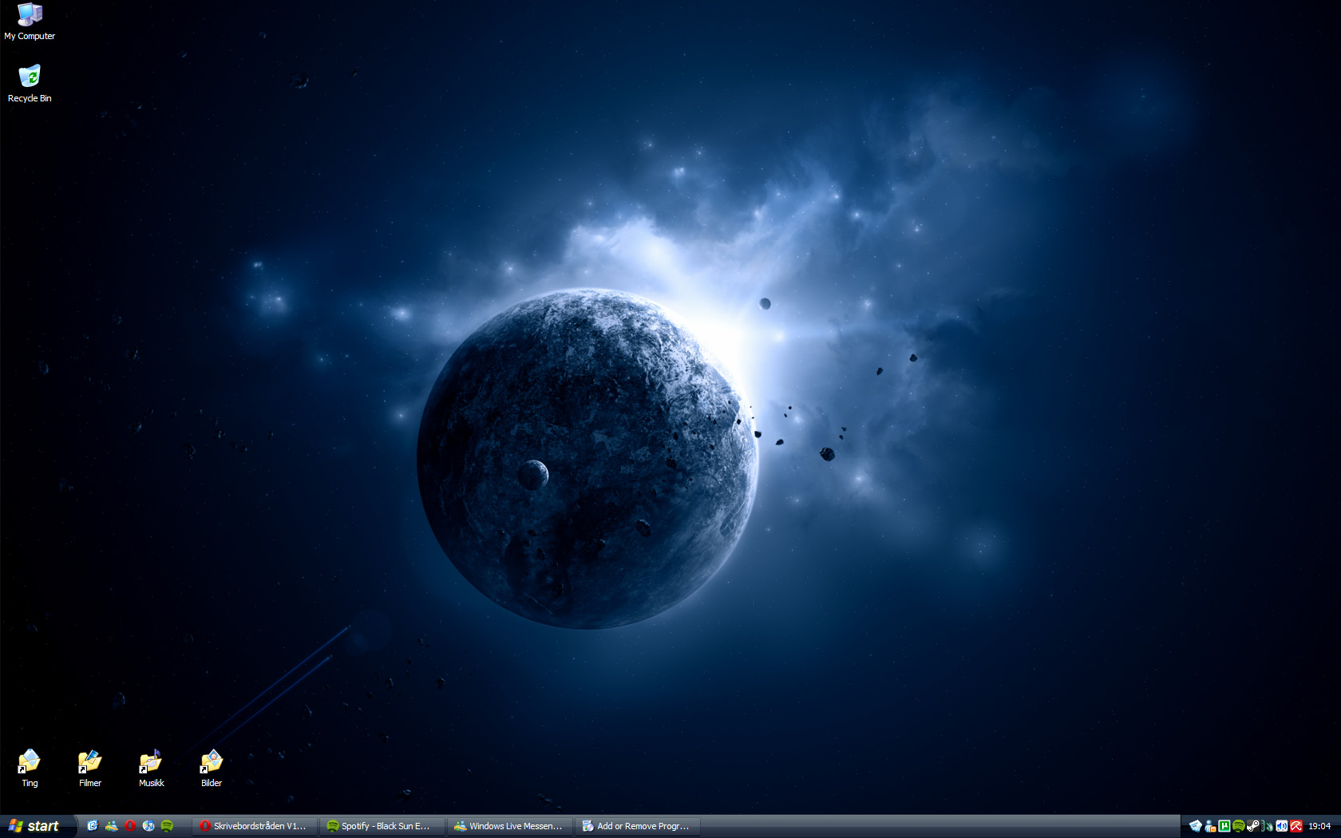Open the volume control tray icon

1282,826
